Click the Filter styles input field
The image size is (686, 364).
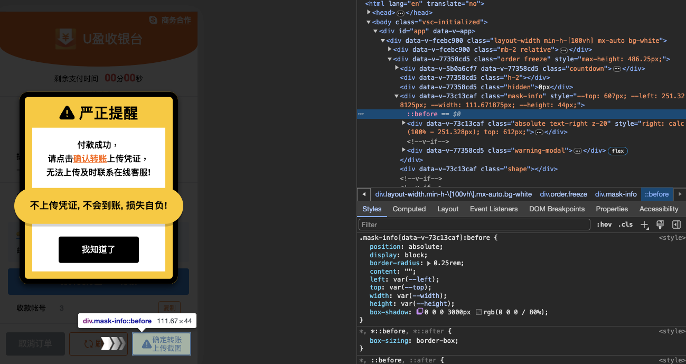tap(474, 225)
